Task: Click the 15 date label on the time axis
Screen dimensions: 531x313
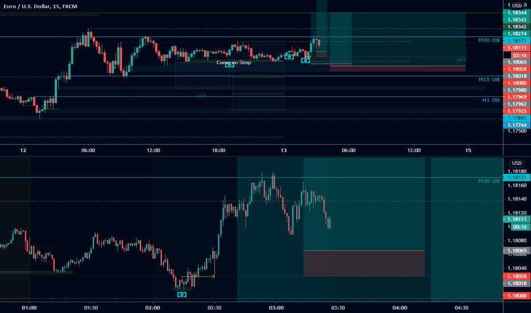Action: 468,150
